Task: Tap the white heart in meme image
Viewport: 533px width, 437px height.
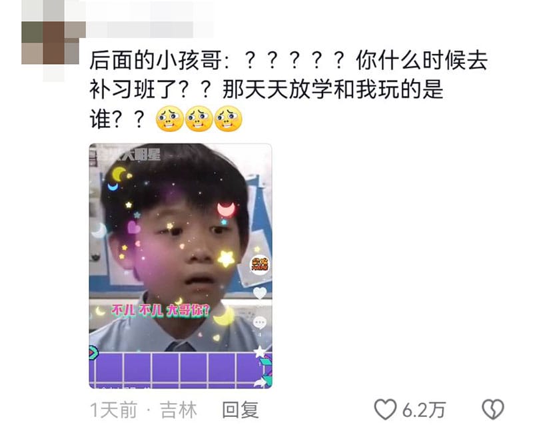Action: tap(260, 293)
